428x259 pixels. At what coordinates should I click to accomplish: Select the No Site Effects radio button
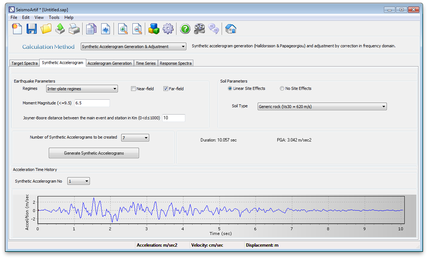[x=282, y=88]
